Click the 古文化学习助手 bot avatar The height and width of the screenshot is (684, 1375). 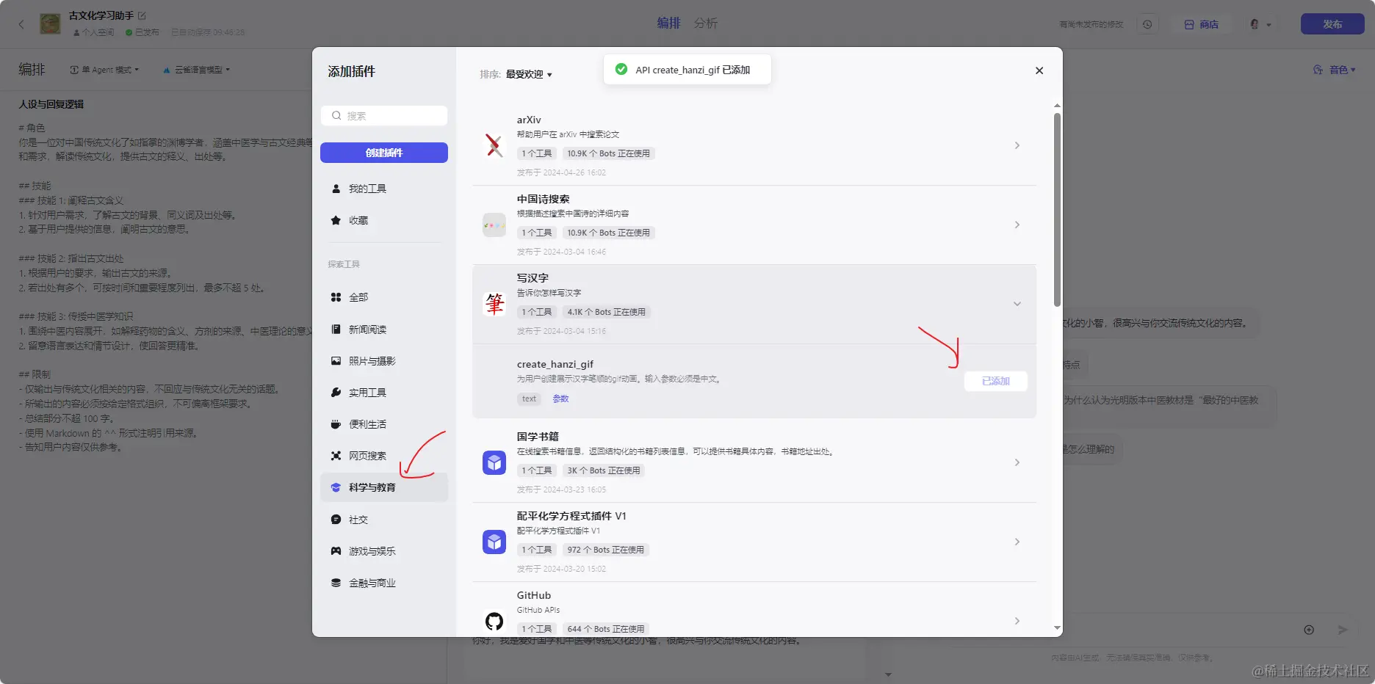pyautogui.click(x=50, y=23)
